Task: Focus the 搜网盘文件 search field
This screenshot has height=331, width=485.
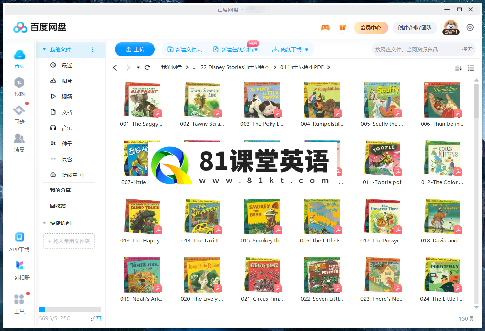Action: 415,49
